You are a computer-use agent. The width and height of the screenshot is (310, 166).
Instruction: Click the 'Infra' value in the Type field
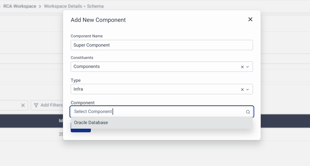[x=78, y=89]
